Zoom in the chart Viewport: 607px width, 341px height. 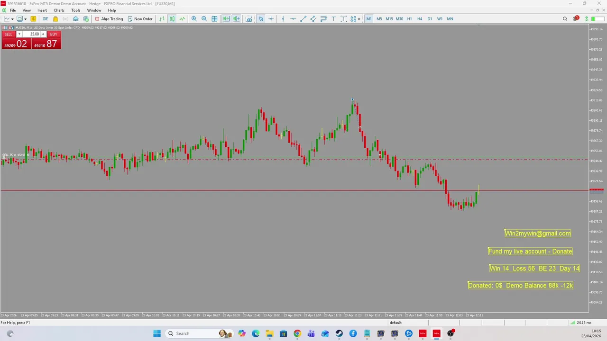[x=194, y=19]
